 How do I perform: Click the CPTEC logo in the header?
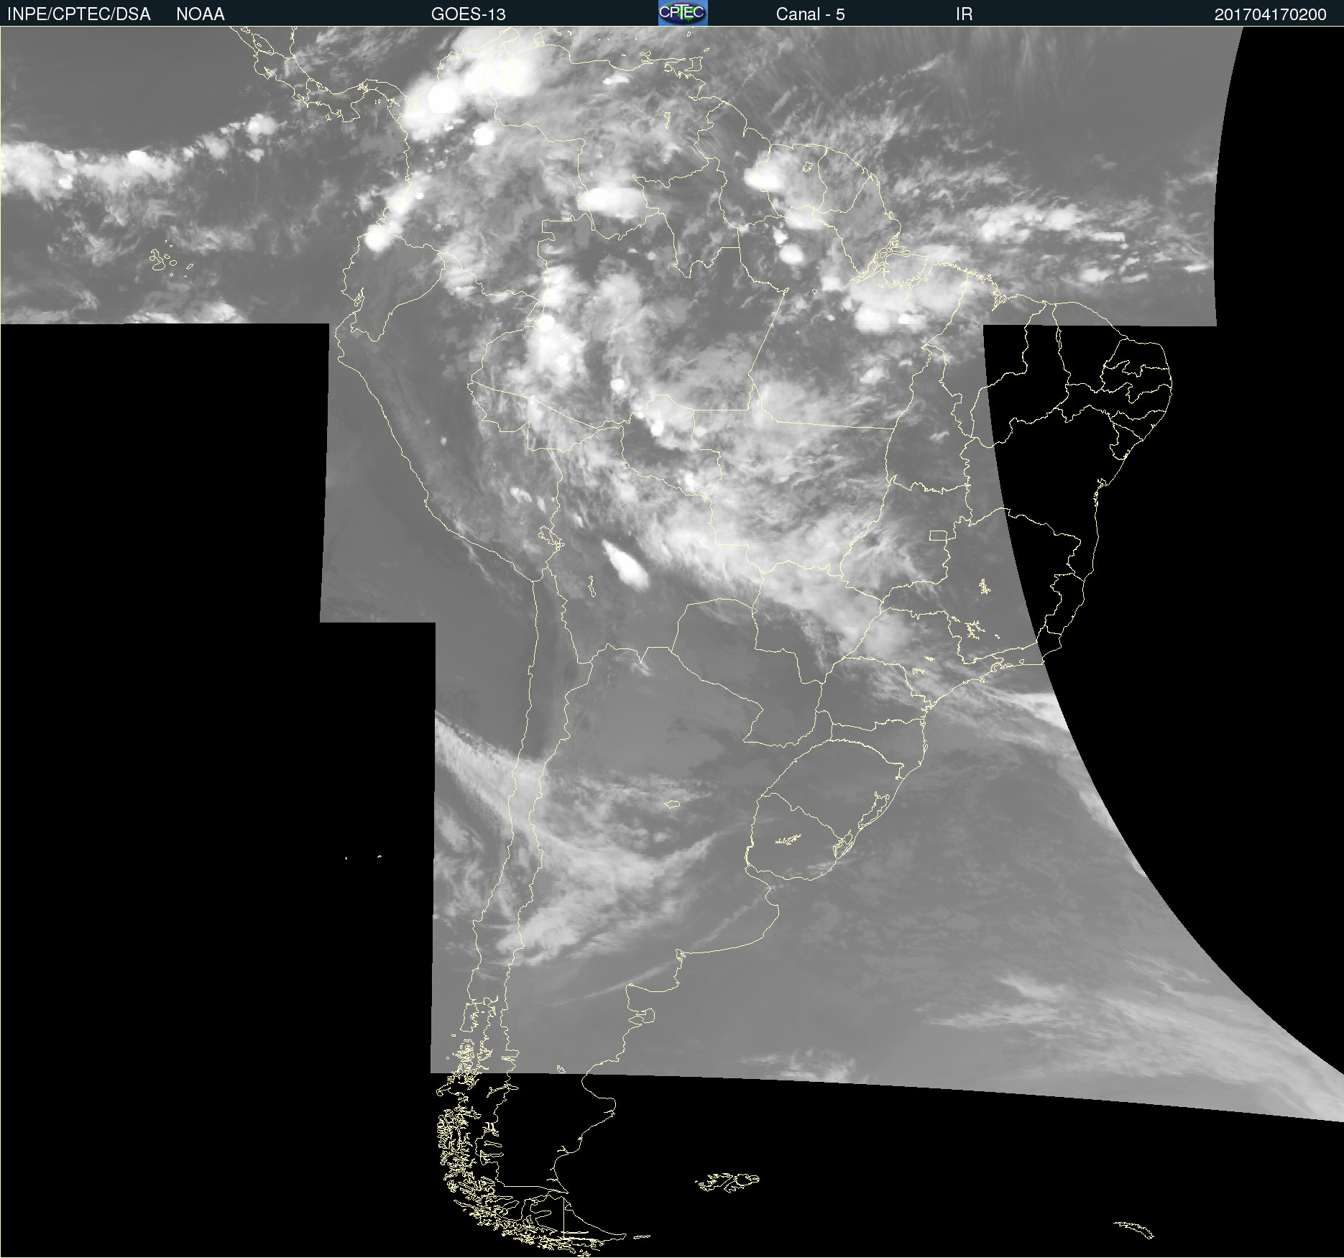click(683, 13)
